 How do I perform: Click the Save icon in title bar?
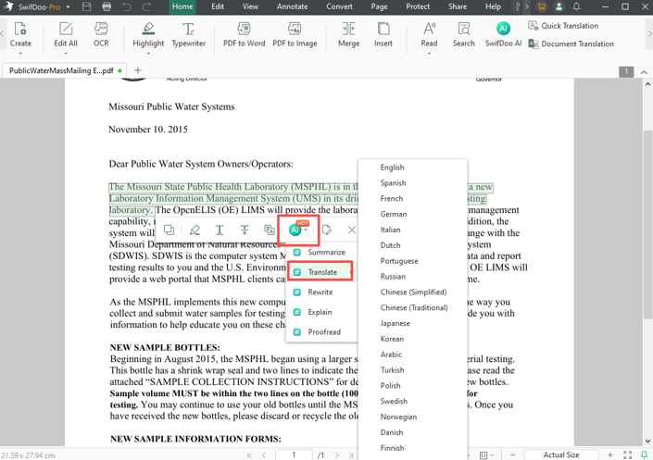87,6
